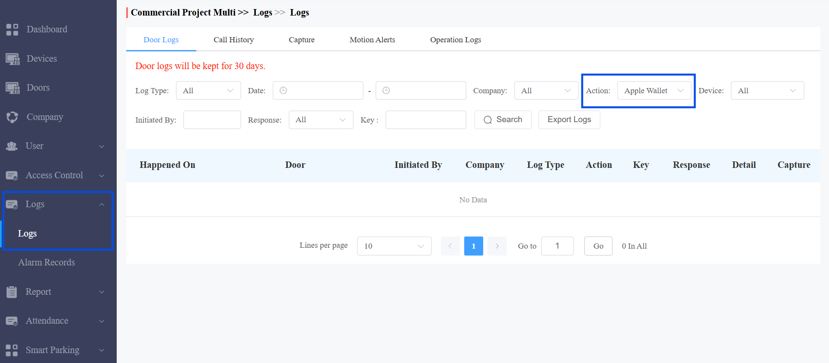Viewport: 829px width, 363px height.
Task: Click the magnifier icon on Search button
Action: tap(488, 120)
